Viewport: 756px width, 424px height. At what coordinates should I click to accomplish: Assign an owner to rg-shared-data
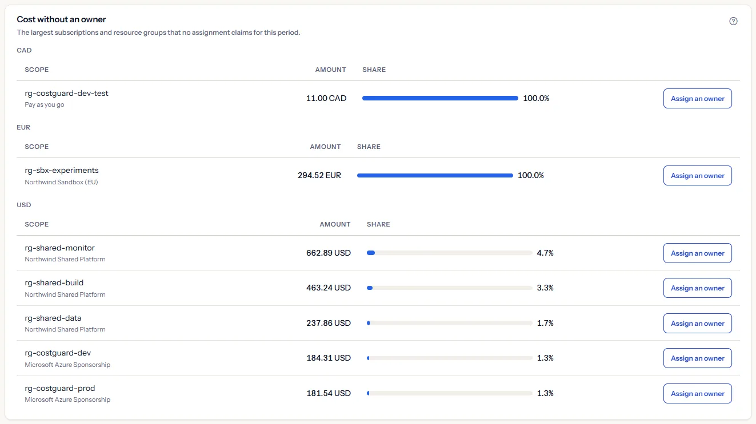697,324
